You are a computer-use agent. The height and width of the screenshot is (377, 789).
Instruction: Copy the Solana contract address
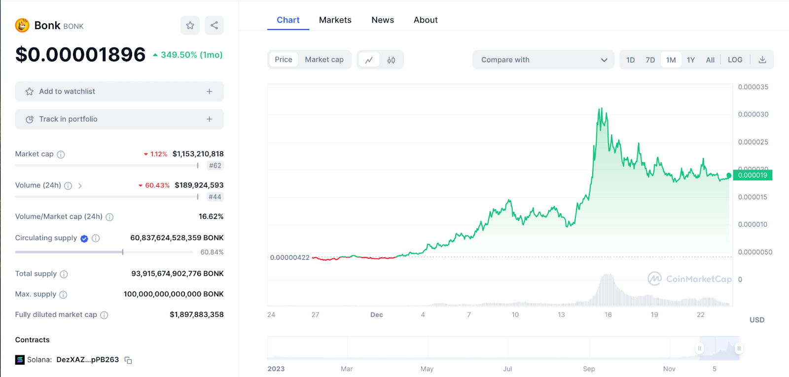(x=128, y=360)
